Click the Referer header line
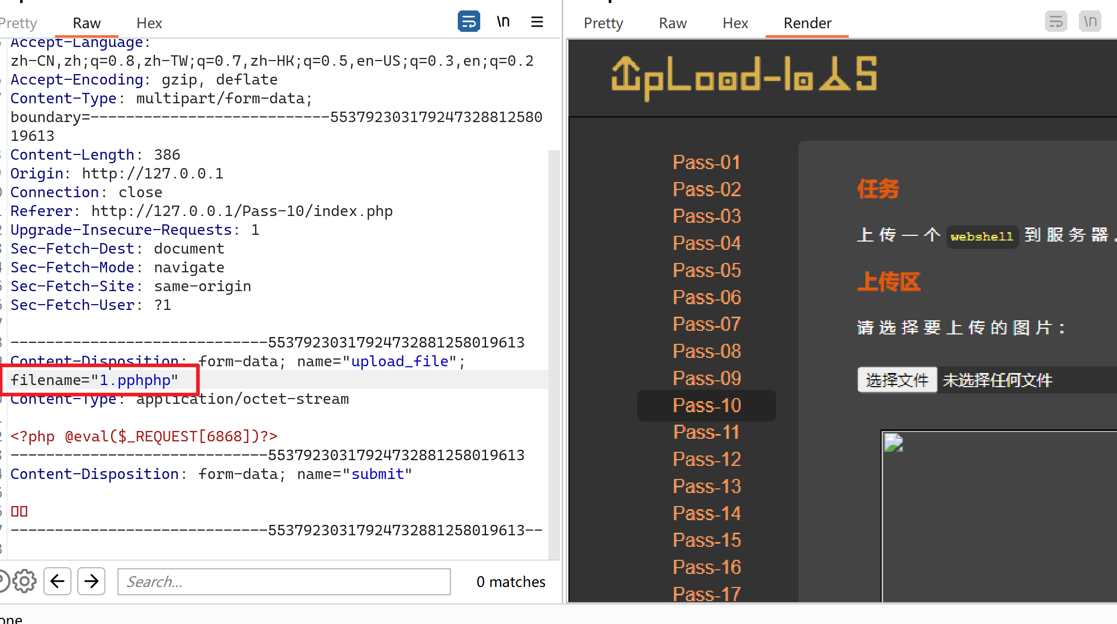The width and height of the screenshot is (1117, 624). [x=201, y=211]
